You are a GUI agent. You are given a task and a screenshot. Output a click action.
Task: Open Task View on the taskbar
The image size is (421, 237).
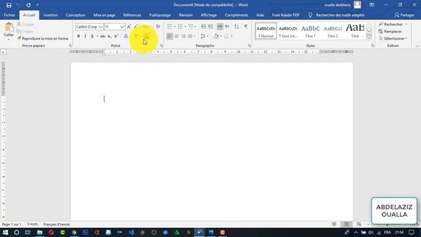coord(28,232)
